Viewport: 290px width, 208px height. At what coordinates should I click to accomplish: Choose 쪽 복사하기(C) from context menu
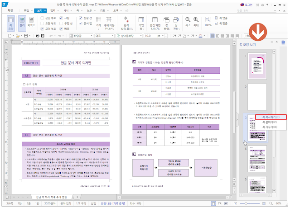click(x=271, y=117)
